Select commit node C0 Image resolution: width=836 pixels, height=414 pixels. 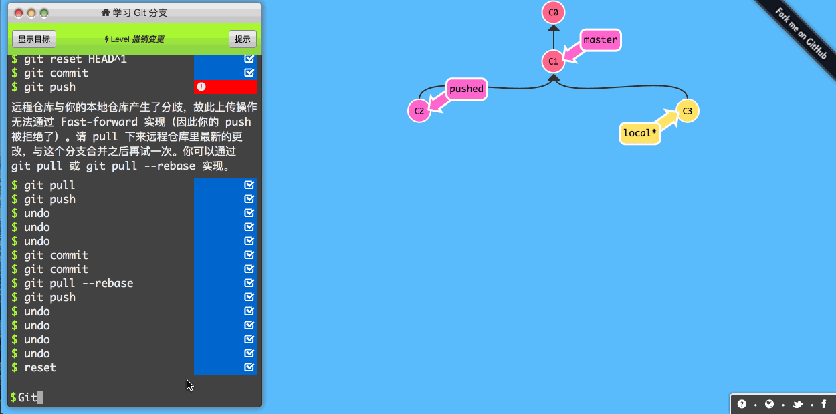click(x=553, y=12)
